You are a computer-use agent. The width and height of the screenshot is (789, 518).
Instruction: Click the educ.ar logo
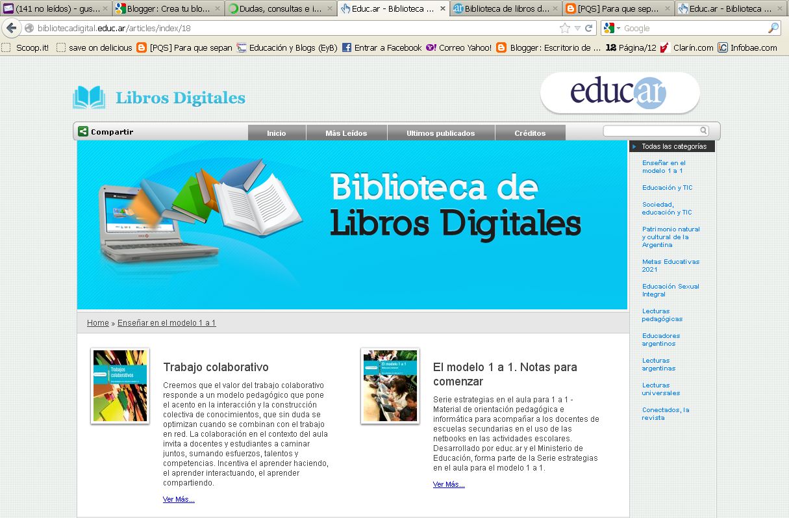pyautogui.click(x=619, y=93)
